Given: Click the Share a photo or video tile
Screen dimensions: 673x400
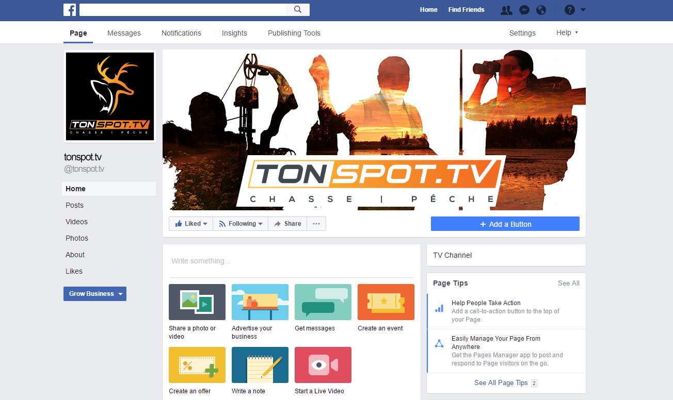Looking at the screenshot, I should tap(197, 311).
